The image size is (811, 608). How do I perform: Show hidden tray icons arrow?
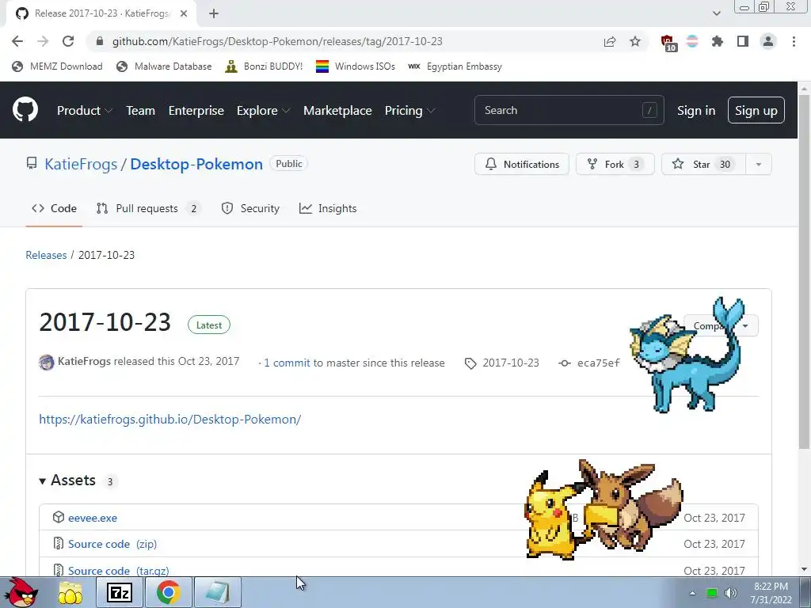tap(692, 593)
